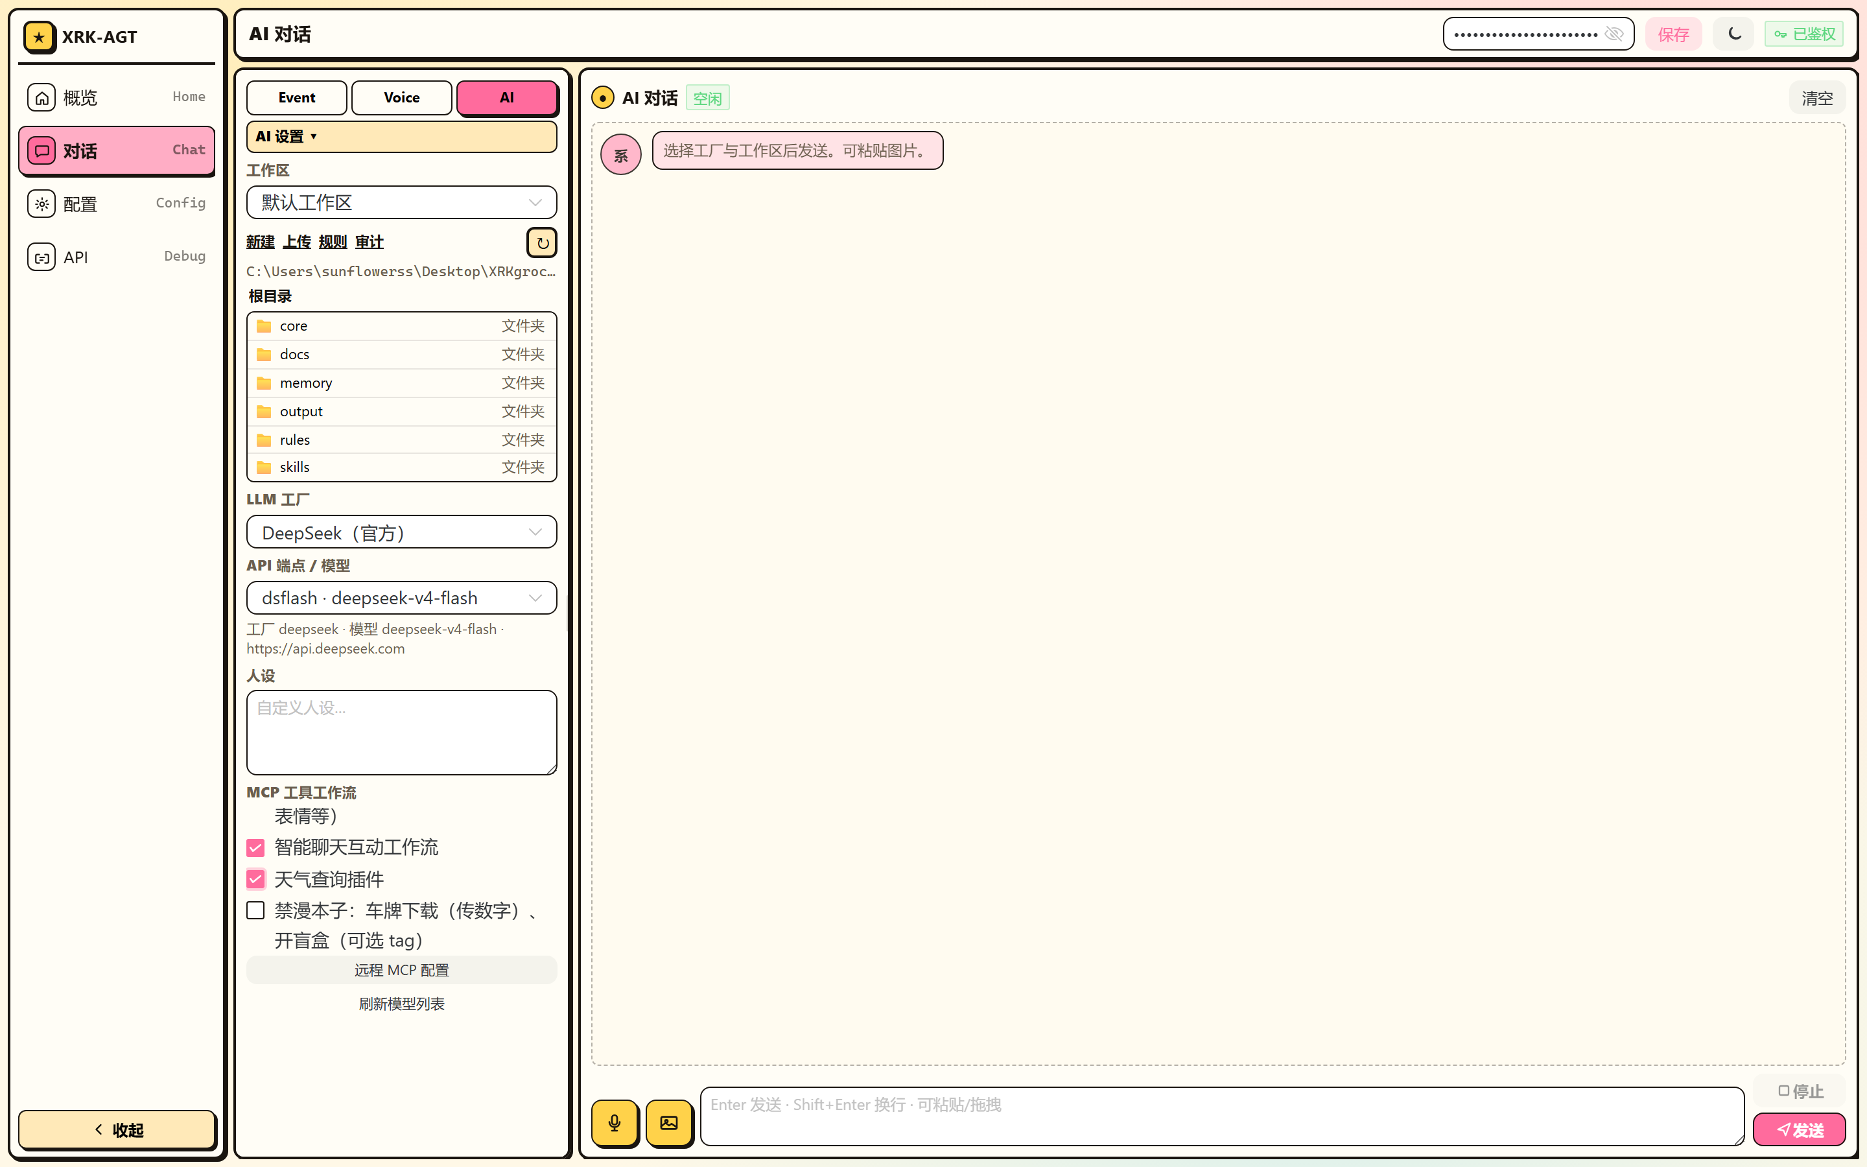
Task: Open 配置 Config gear icon
Action: click(41, 204)
